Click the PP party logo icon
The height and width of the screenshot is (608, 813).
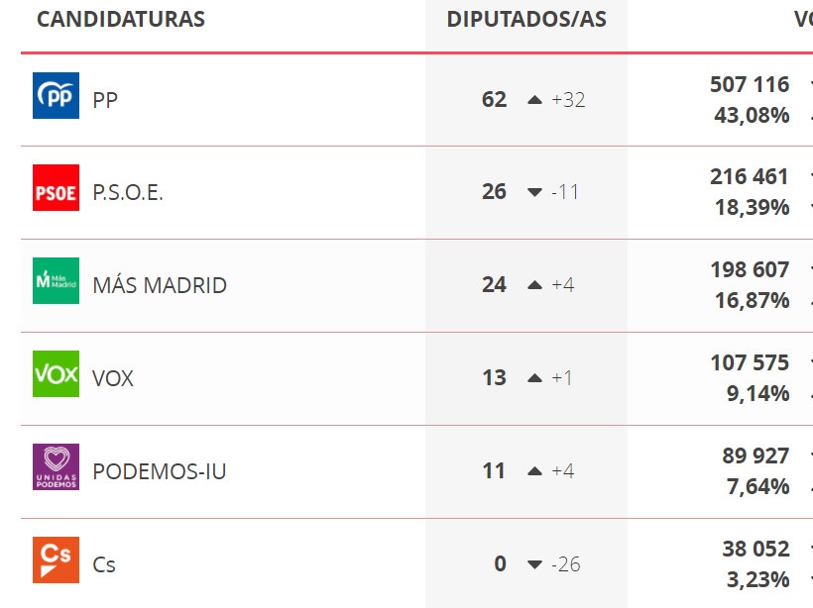[x=56, y=95]
